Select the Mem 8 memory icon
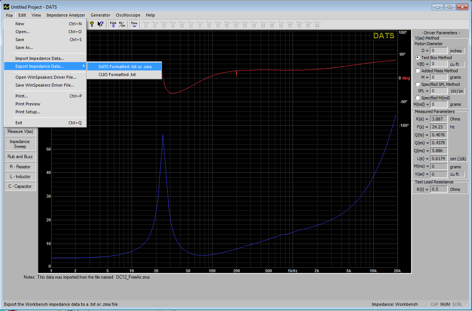The height and width of the screenshot is (311, 472). [x=209, y=24]
